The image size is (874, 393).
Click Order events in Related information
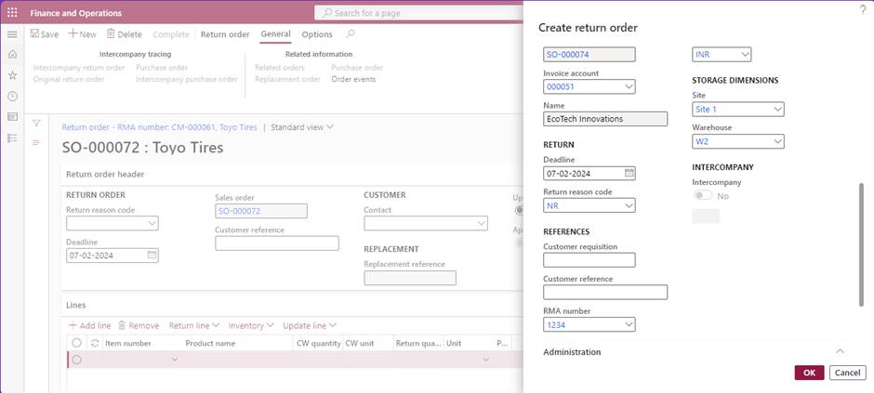353,79
